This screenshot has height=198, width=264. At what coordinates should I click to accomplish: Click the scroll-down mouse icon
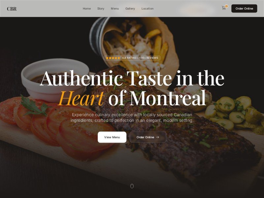coord(132,186)
